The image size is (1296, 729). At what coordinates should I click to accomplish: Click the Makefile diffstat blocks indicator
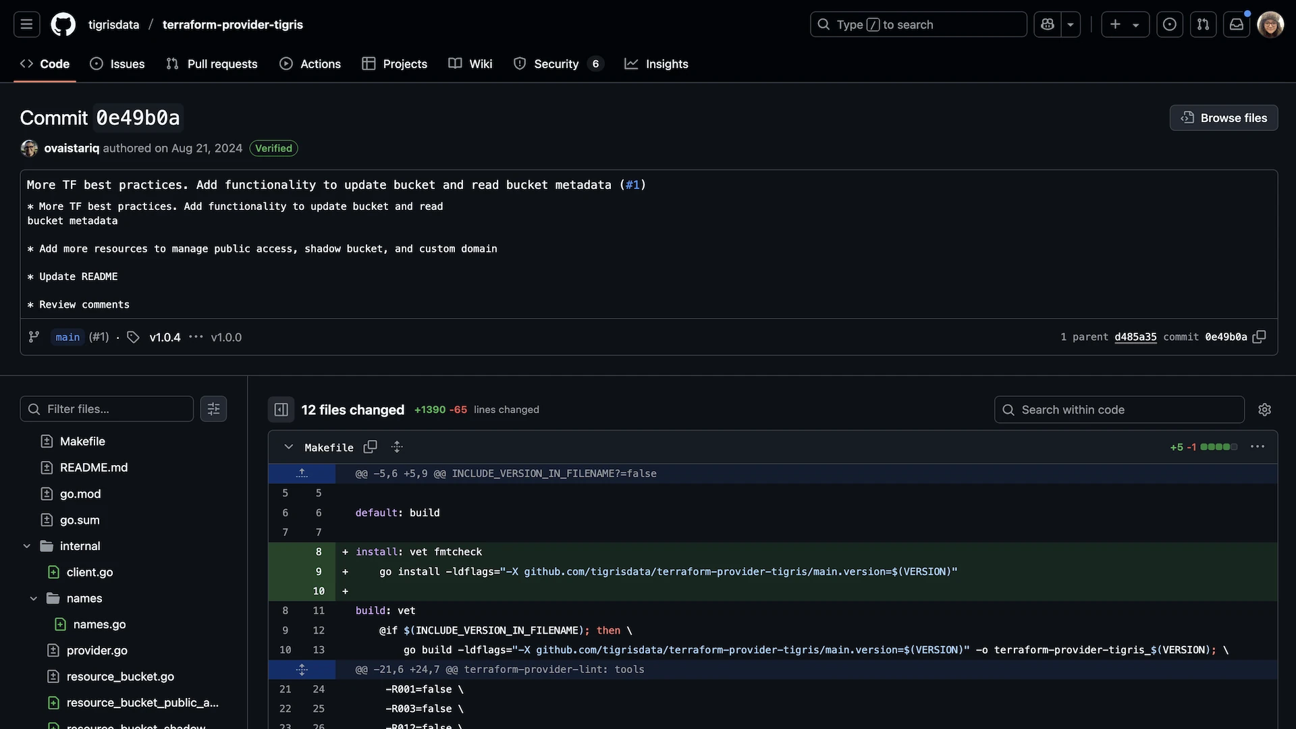click(x=1219, y=447)
